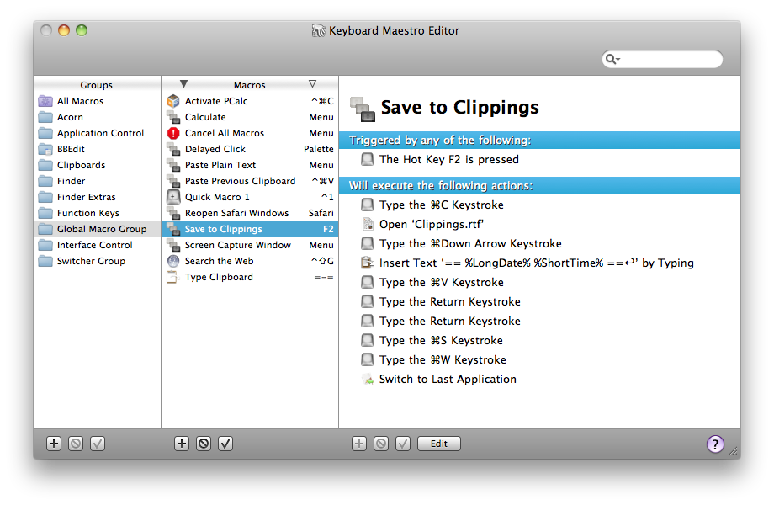Select the Function Keys group
Viewport: 774px width, 505px height.
click(97, 213)
